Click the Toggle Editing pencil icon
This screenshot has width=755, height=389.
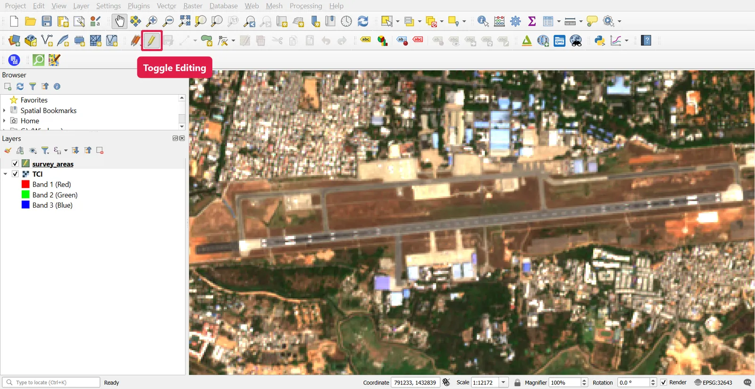click(151, 41)
